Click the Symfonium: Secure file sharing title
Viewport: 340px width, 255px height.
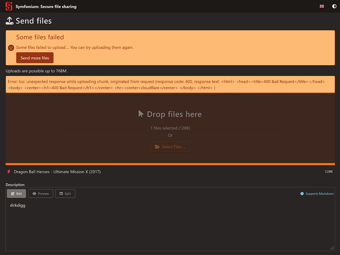point(46,7)
